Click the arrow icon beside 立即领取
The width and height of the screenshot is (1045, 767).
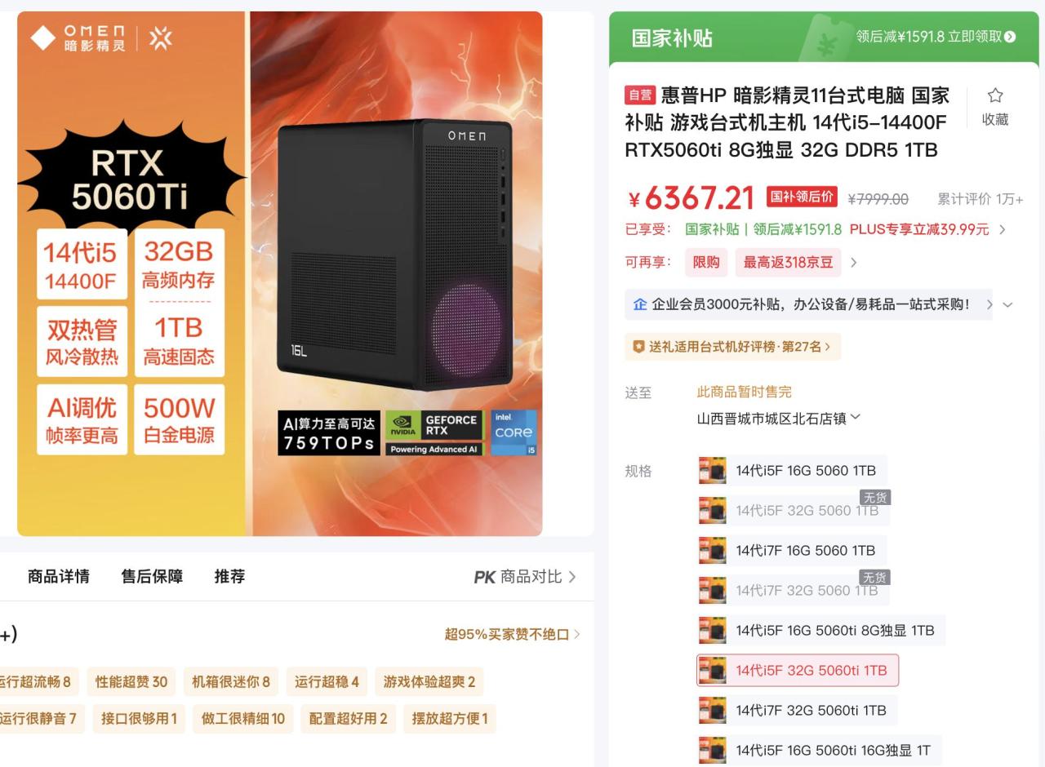coord(1010,37)
